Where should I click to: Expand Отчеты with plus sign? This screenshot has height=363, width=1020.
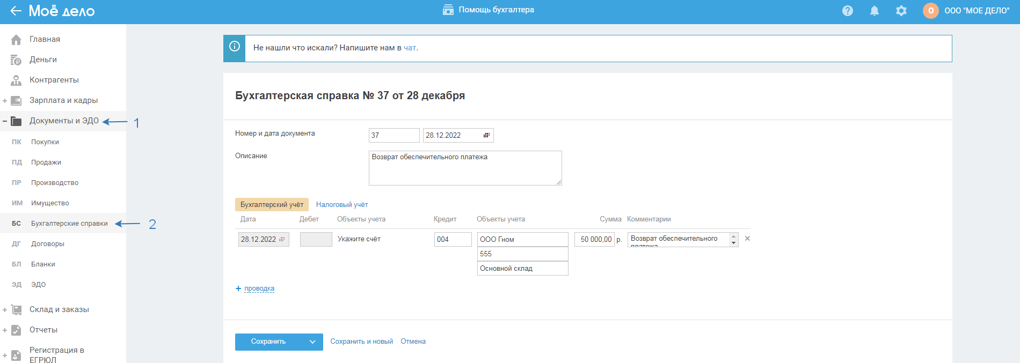5,330
